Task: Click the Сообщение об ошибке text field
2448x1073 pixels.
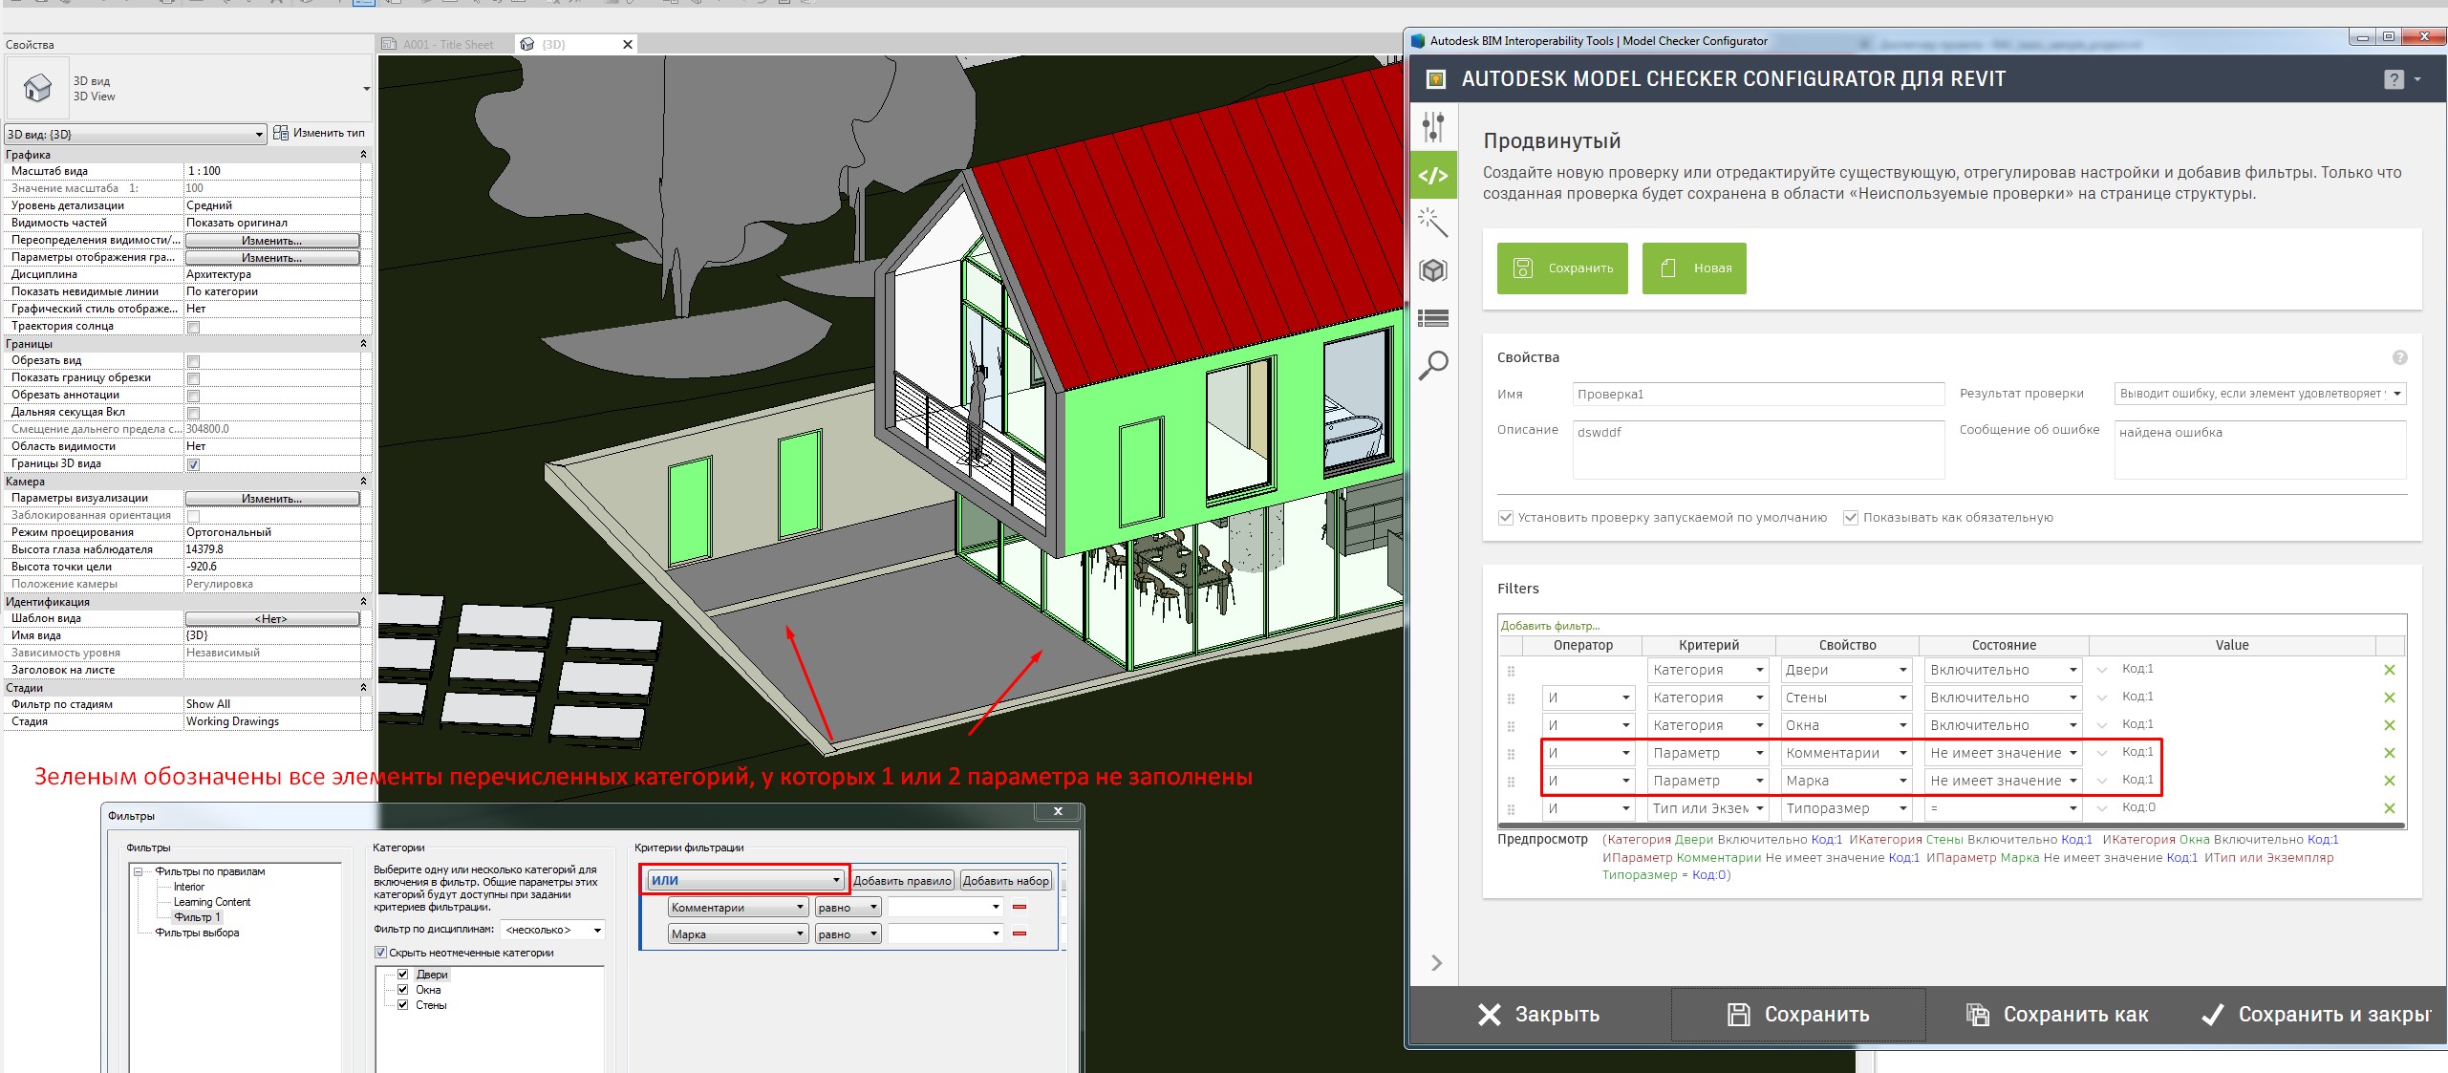Action: click(2260, 449)
